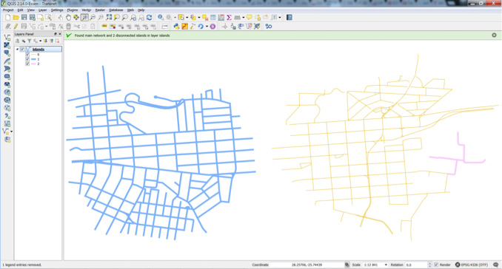
Task: Open the select features tool dropdown arrow
Action: 187,17
